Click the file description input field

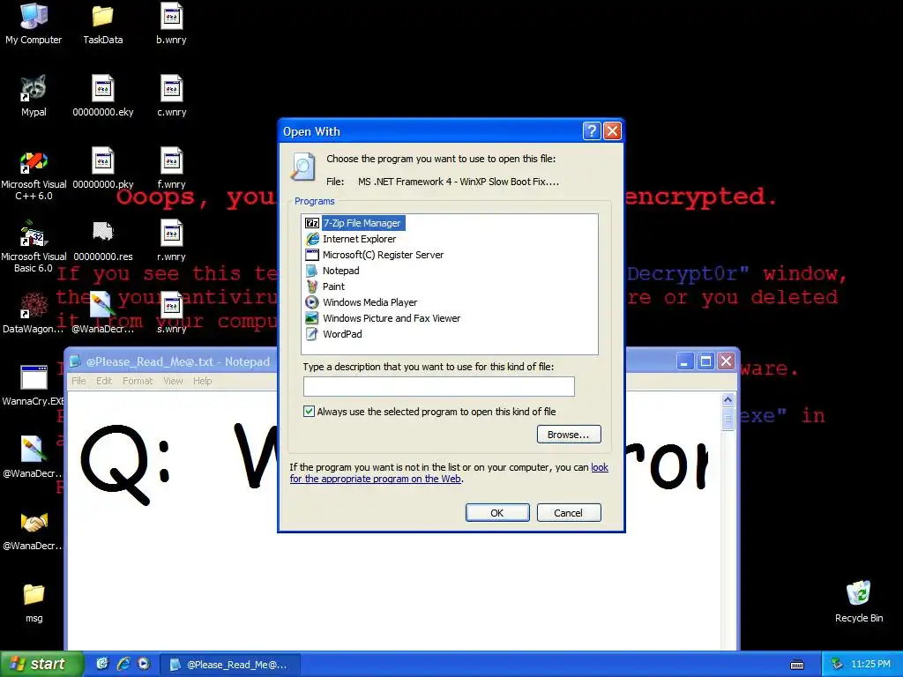[x=439, y=386]
